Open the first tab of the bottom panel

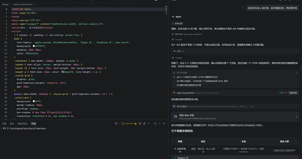click(x=4, y=124)
